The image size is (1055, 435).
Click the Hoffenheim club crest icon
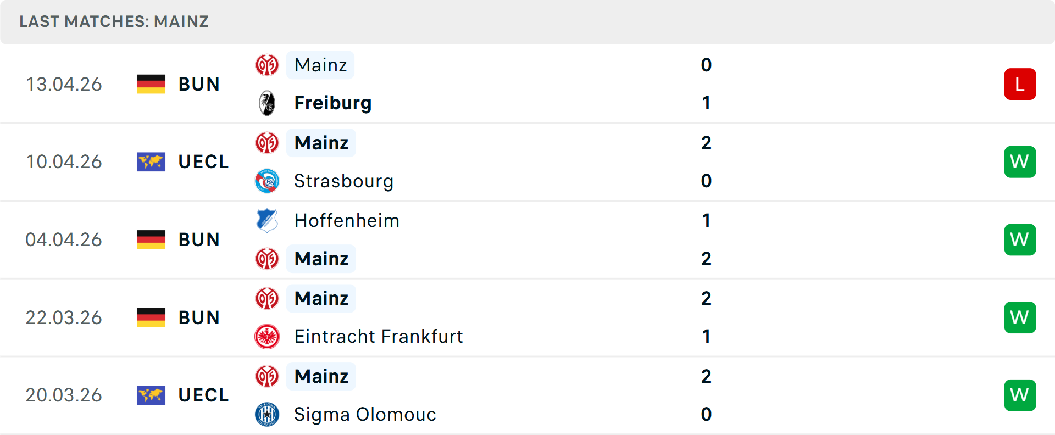(267, 220)
